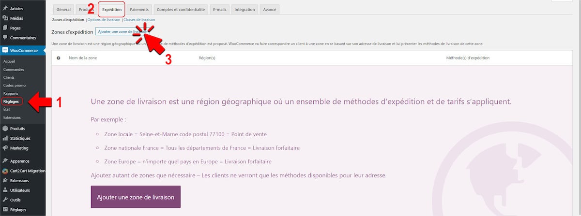The width and height of the screenshot is (581, 216).
Task: Click the WooCommerce logo icon
Action: pos(5,50)
